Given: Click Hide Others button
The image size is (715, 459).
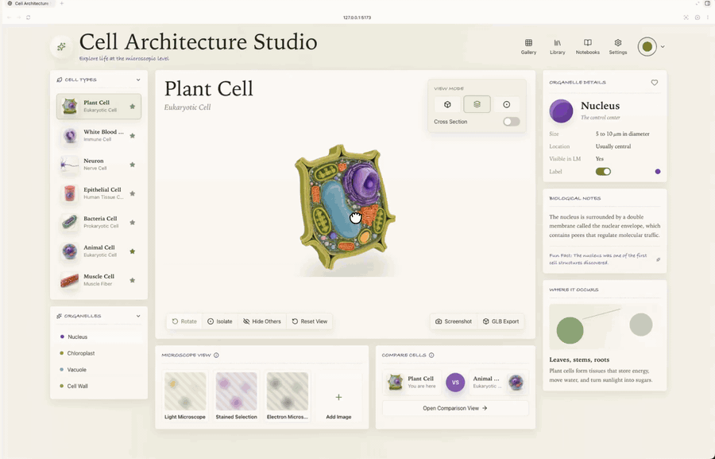Looking at the screenshot, I should pyautogui.click(x=261, y=321).
